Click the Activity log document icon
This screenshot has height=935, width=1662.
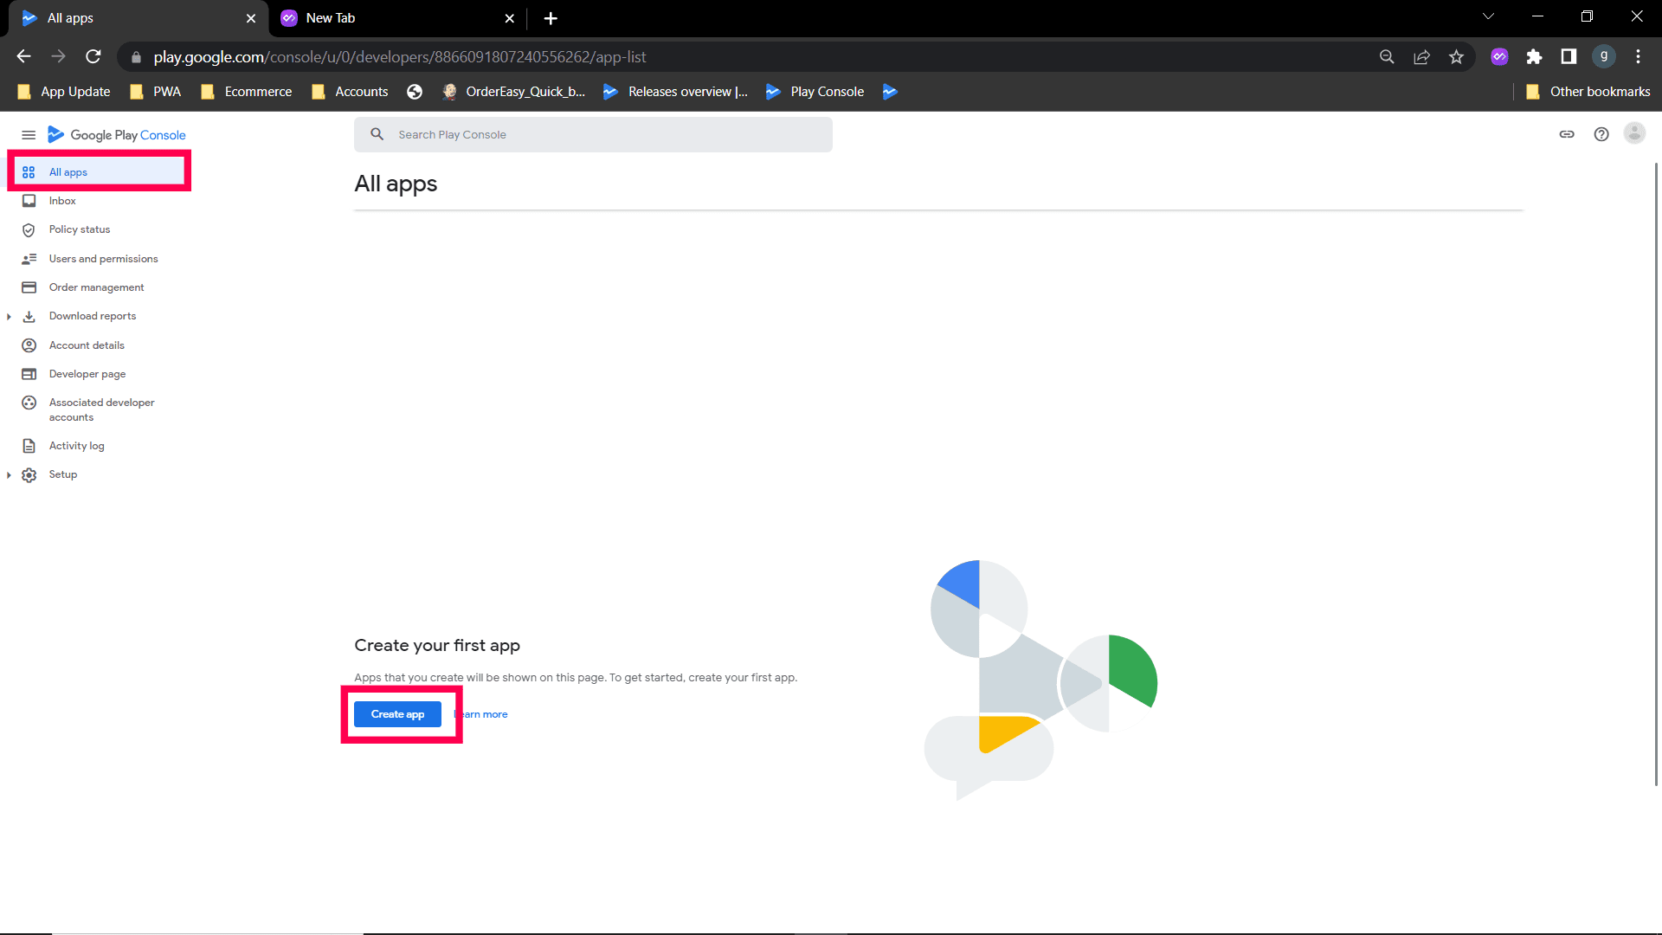[x=29, y=446]
